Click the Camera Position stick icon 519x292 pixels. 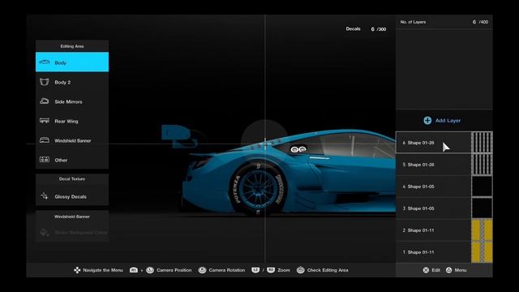[x=150, y=270]
